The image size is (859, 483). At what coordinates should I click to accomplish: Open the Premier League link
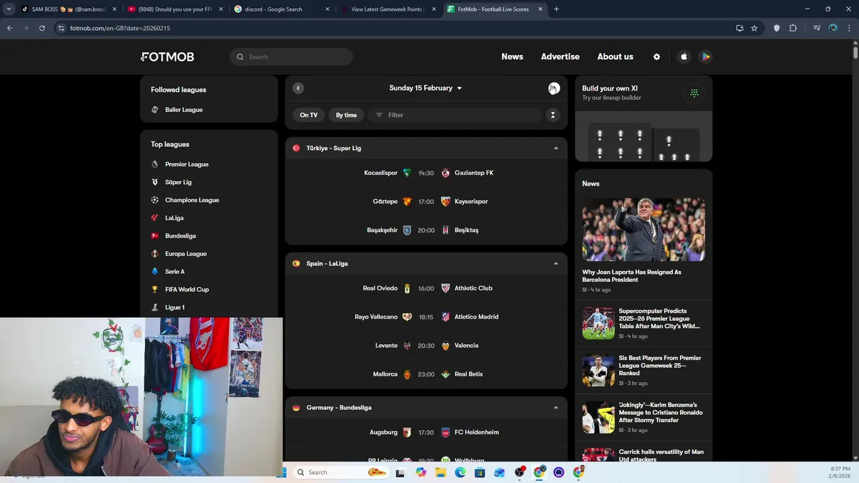(x=187, y=164)
